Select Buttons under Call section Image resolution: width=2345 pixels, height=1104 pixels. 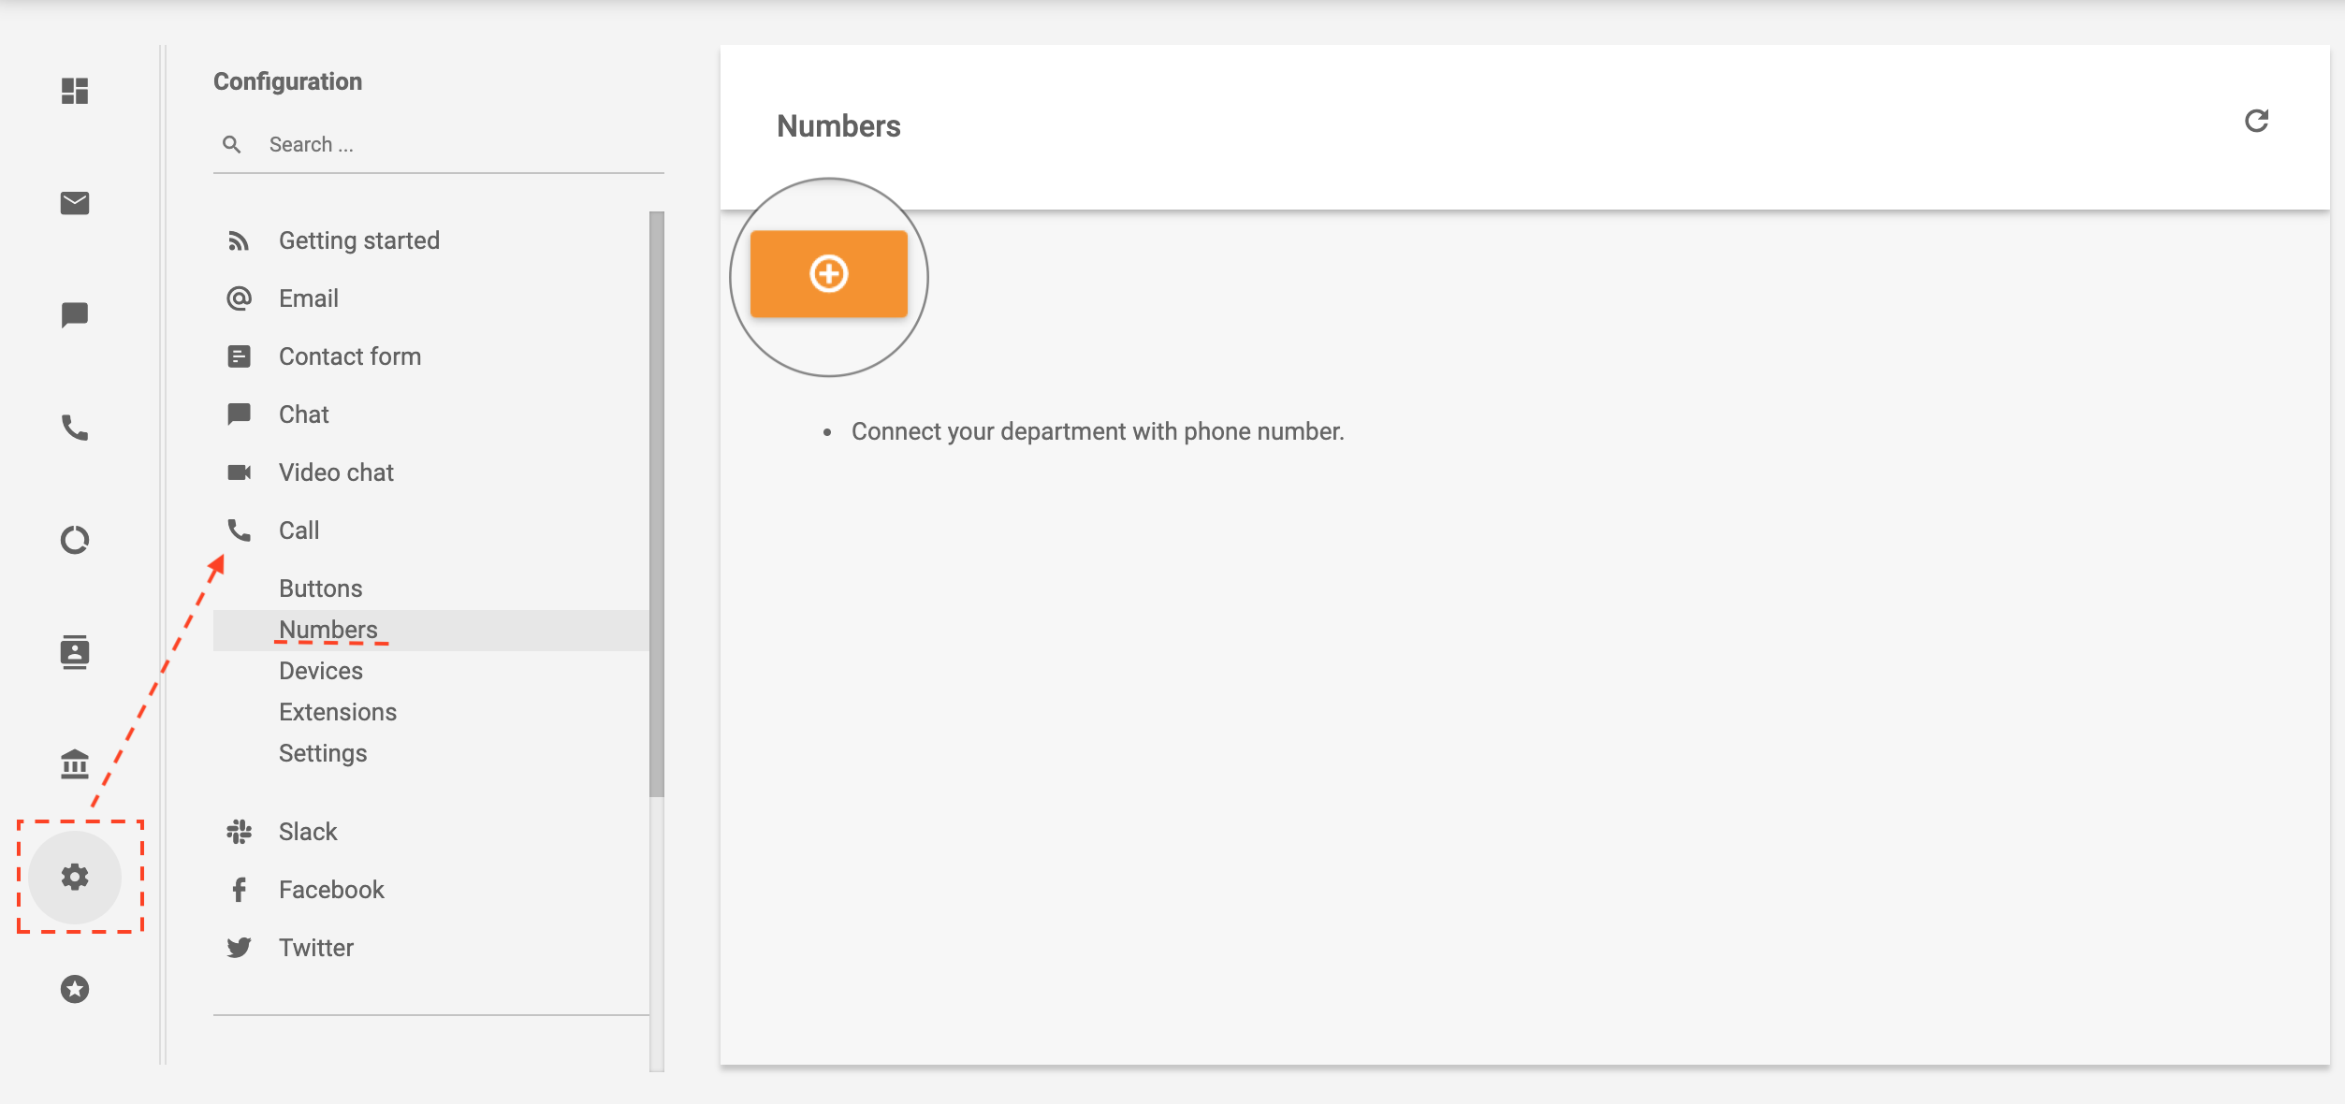click(320, 588)
